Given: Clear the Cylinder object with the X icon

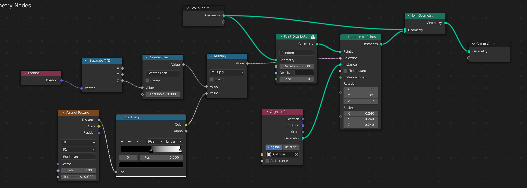Looking at the screenshot, I should pyautogui.click(x=297, y=154).
